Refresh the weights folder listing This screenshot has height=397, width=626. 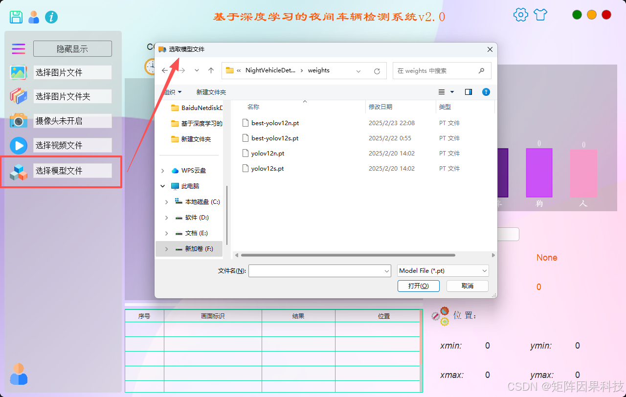coord(377,71)
